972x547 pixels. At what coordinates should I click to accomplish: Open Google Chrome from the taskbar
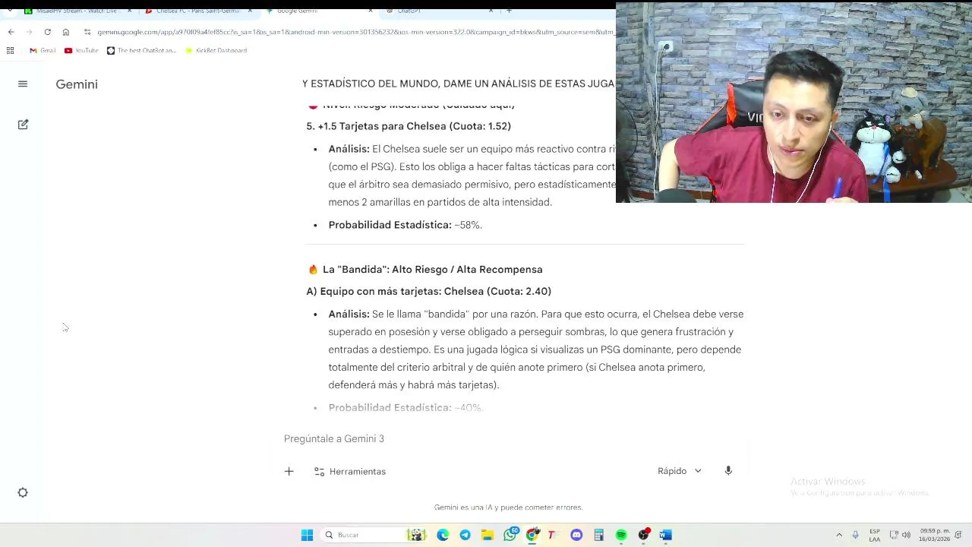(x=532, y=535)
